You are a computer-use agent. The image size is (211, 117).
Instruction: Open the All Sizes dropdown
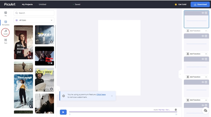click(34, 20)
